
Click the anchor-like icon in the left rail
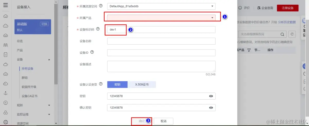point(6,93)
